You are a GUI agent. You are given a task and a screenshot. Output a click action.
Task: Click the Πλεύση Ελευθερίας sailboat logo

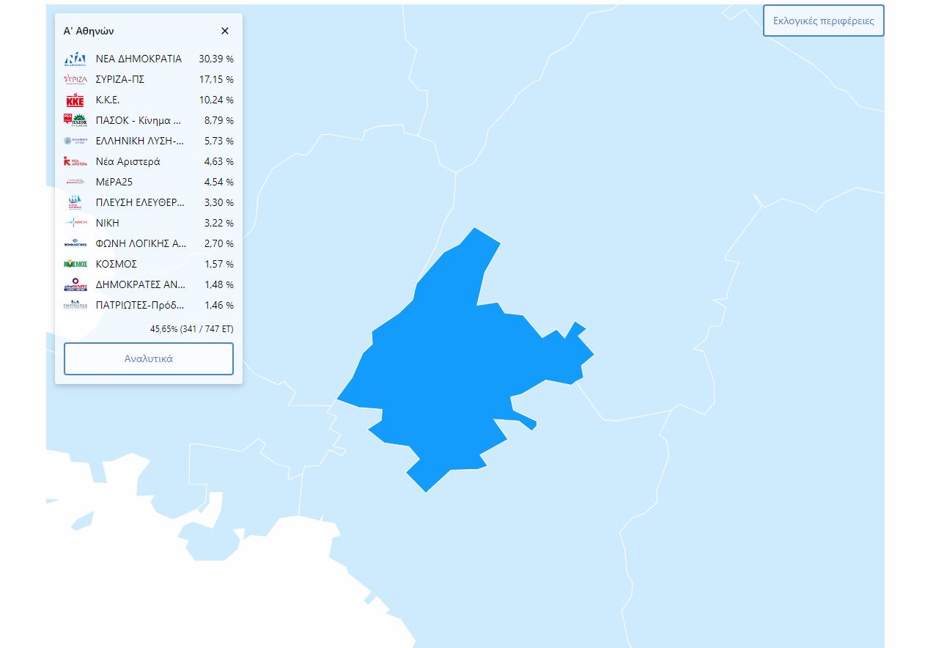(75, 202)
